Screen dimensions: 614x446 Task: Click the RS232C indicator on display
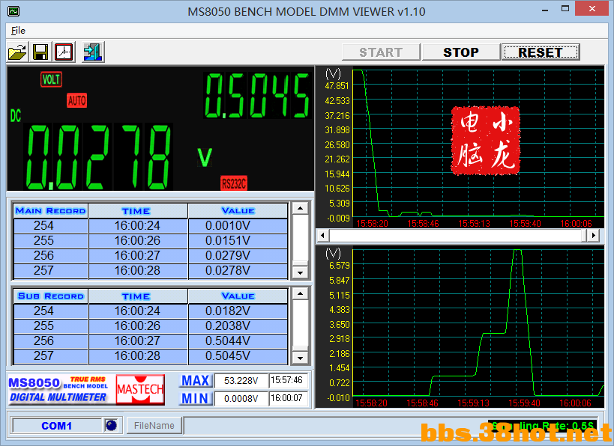pyautogui.click(x=234, y=183)
